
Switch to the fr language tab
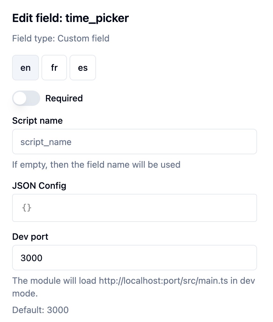pos(54,68)
